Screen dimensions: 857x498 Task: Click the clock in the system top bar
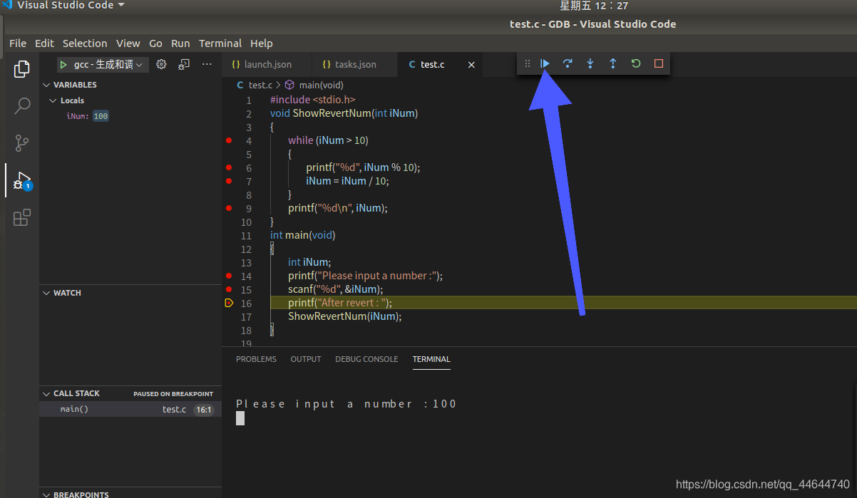pyautogui.click(x=594, y=6)
